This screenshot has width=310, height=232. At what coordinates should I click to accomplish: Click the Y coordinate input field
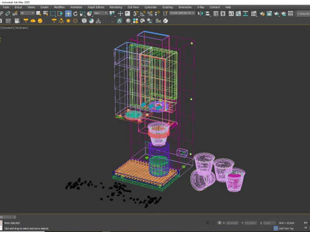tap(251, 223)
